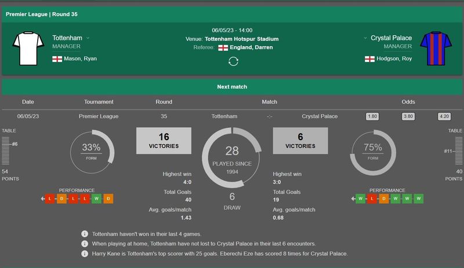The image size is (464, 268).
Task: Select the 4.20 away win odds
Action: click(x=444, y=116)
